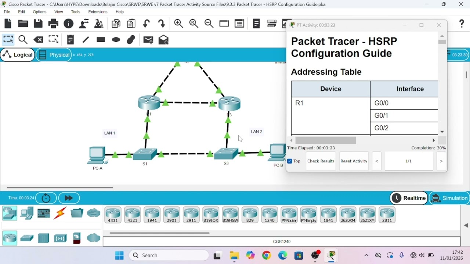Select switch S3 in the topology
Viewport: 470px width, 264px height.
pos(226,153)
